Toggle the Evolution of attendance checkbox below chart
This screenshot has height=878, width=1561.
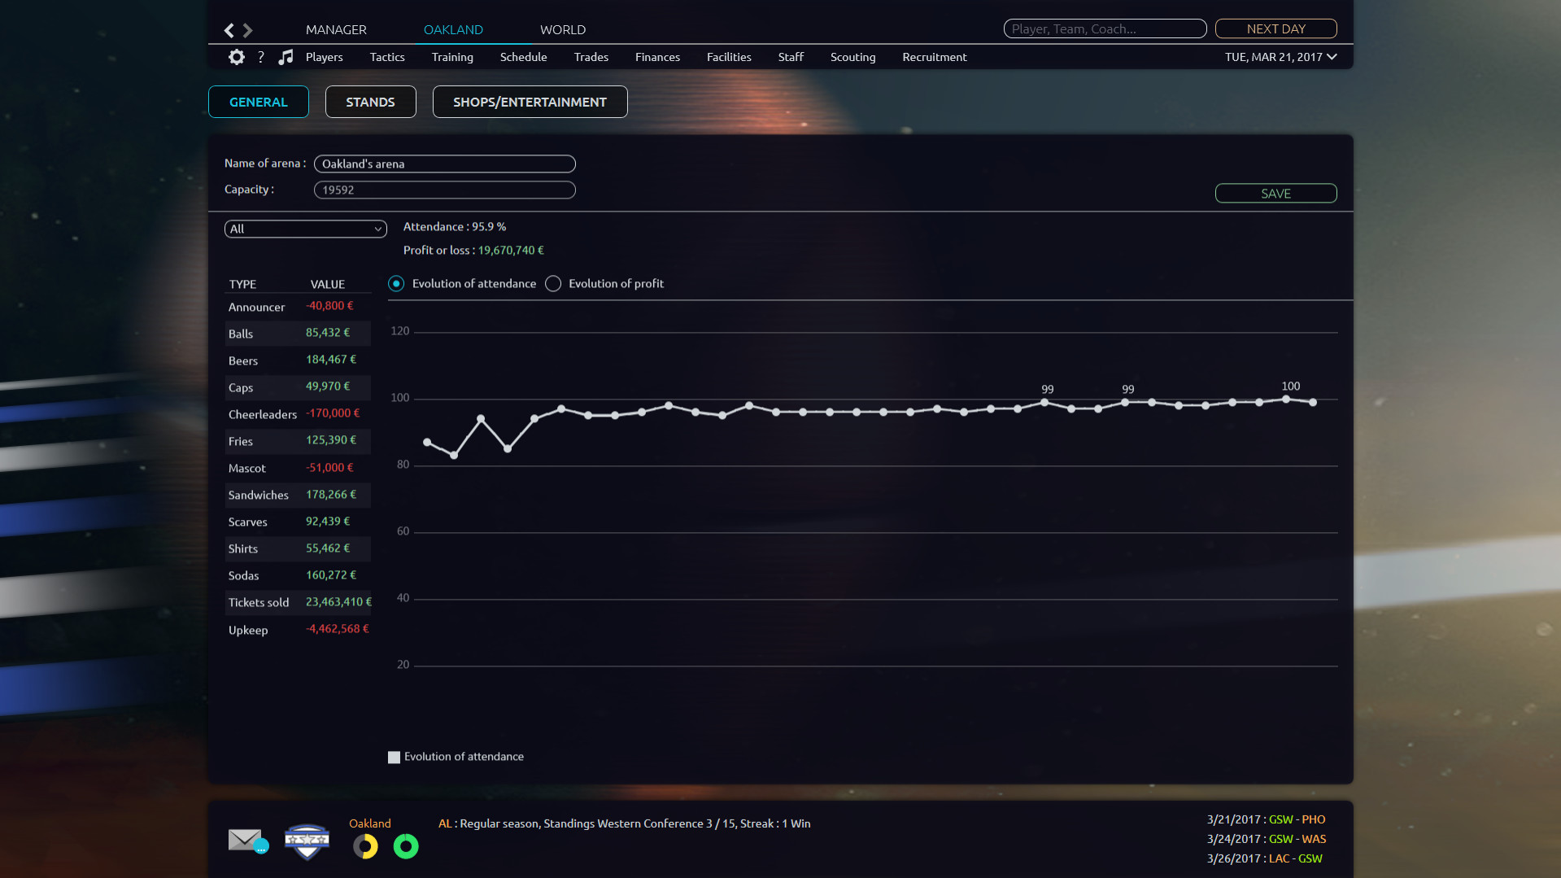[x=395, y=757]
